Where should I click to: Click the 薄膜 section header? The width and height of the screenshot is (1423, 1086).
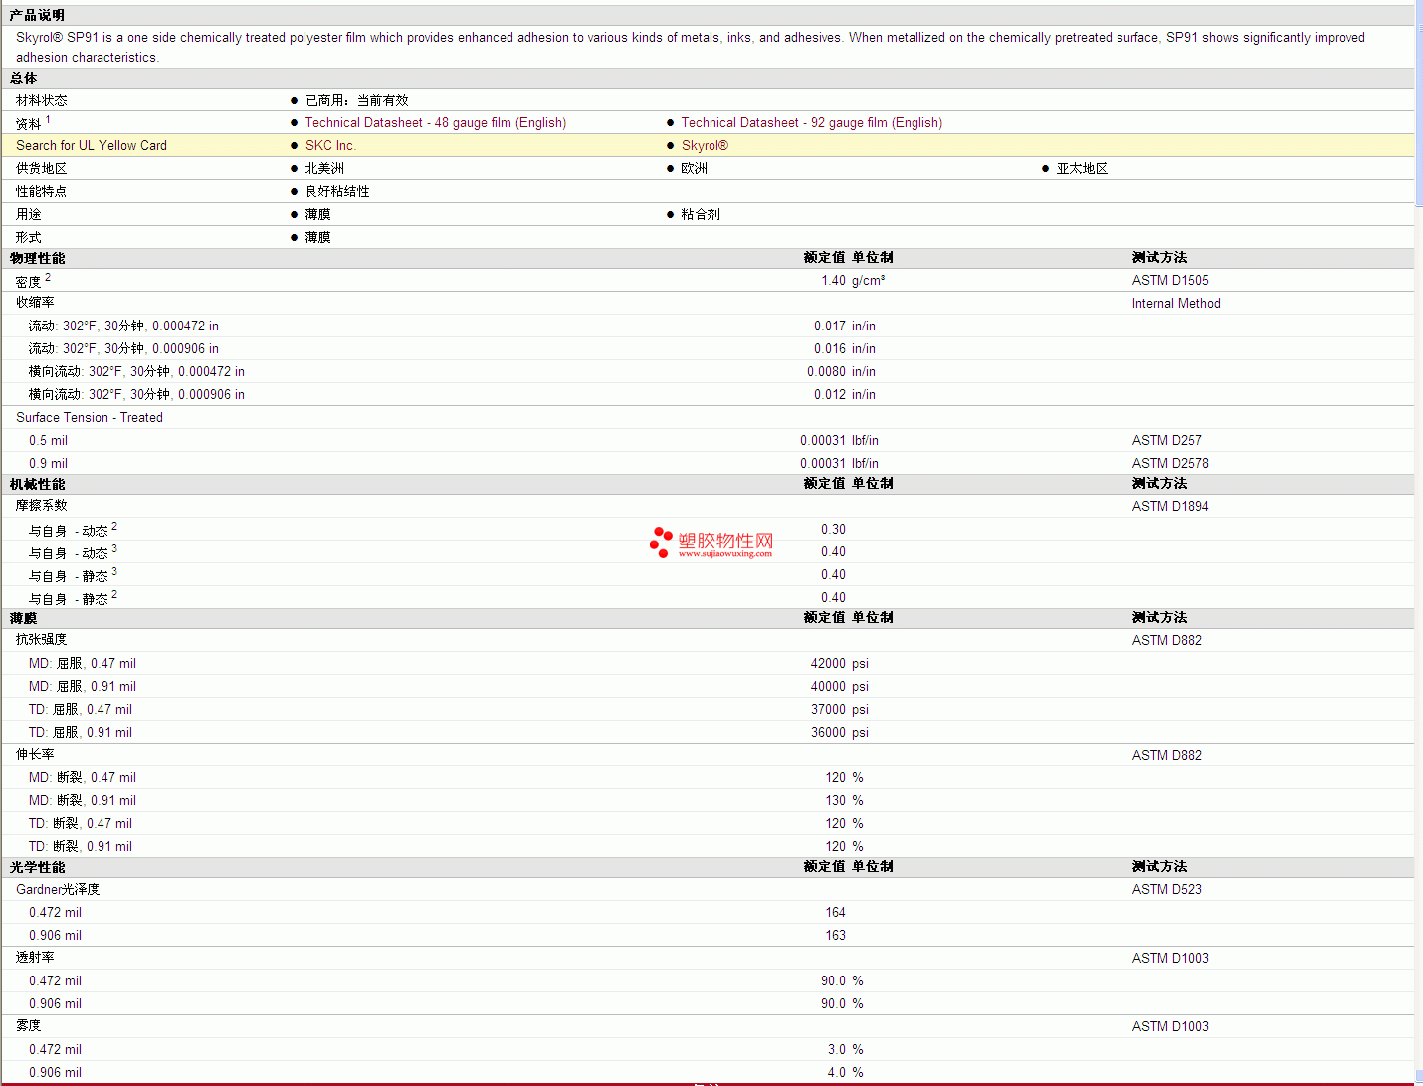pos(24,619)
